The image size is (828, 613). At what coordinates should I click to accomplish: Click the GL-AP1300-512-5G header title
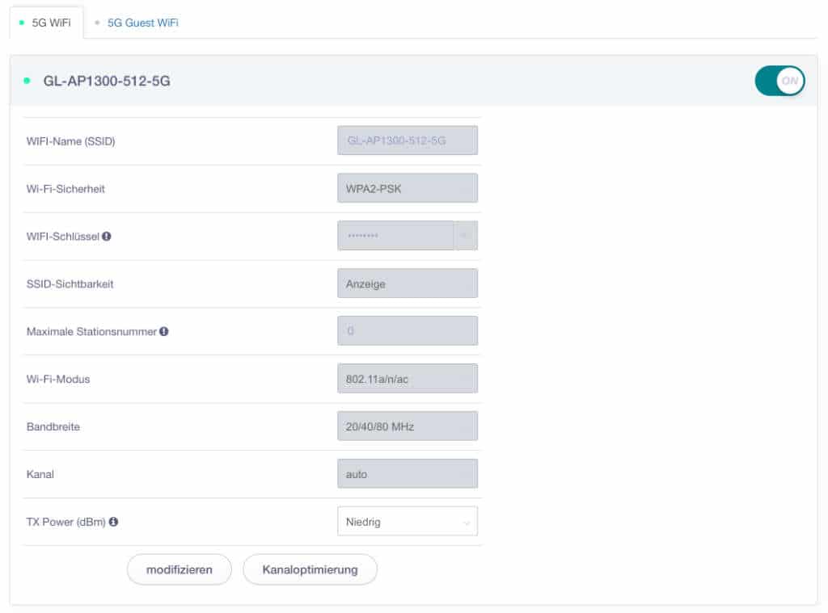pos(107,81)
